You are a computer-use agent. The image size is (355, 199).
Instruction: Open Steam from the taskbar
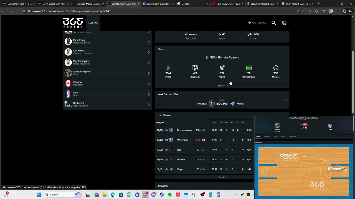(162, 195)
